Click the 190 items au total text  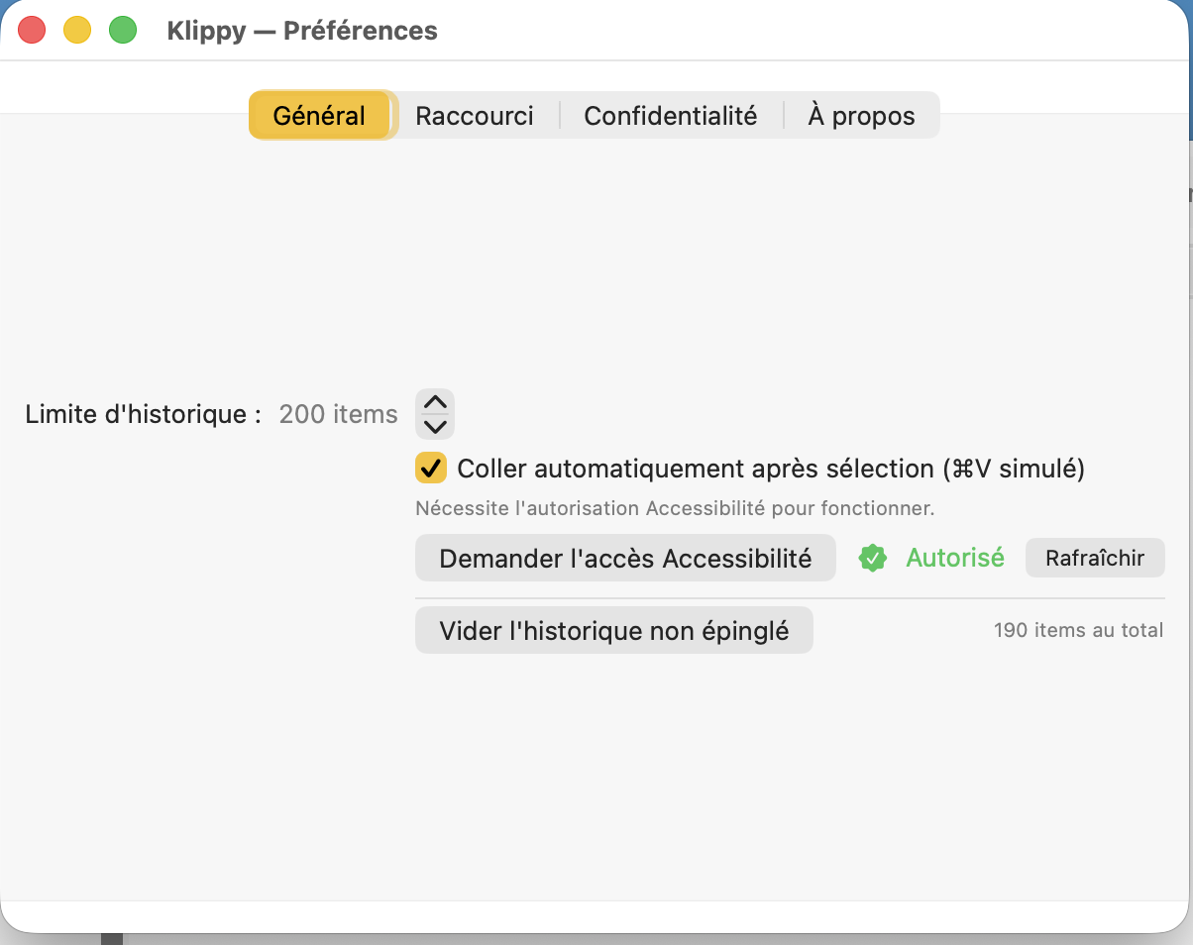pos(1078,630)
